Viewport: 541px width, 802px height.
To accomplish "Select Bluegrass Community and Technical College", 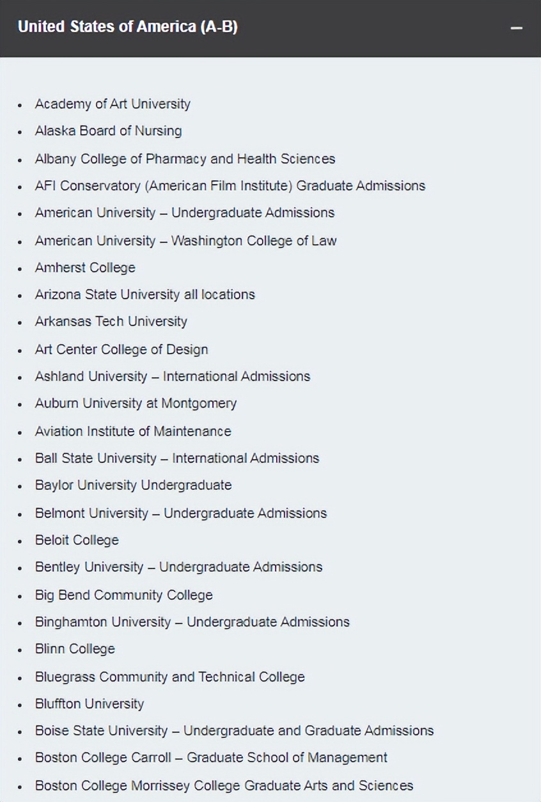I will tap(169, 677).
